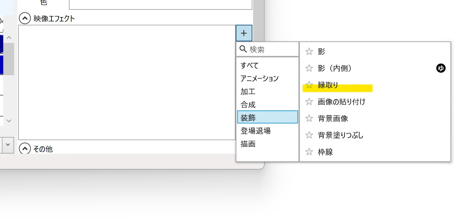Click the left panel scroll-up arrow

tap(9, 38)
